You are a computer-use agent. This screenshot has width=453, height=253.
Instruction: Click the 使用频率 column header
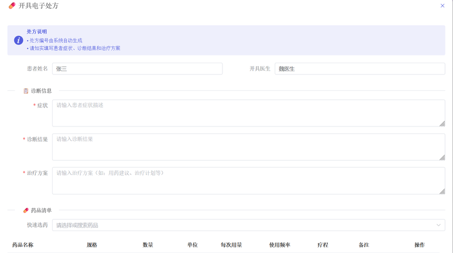tap(280, 245)
